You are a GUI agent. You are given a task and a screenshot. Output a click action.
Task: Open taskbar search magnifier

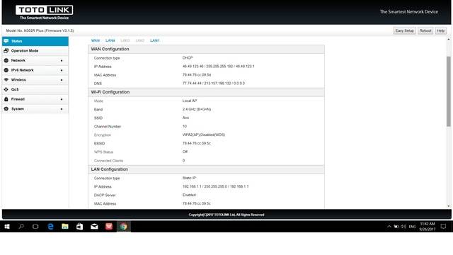point(21,227)
